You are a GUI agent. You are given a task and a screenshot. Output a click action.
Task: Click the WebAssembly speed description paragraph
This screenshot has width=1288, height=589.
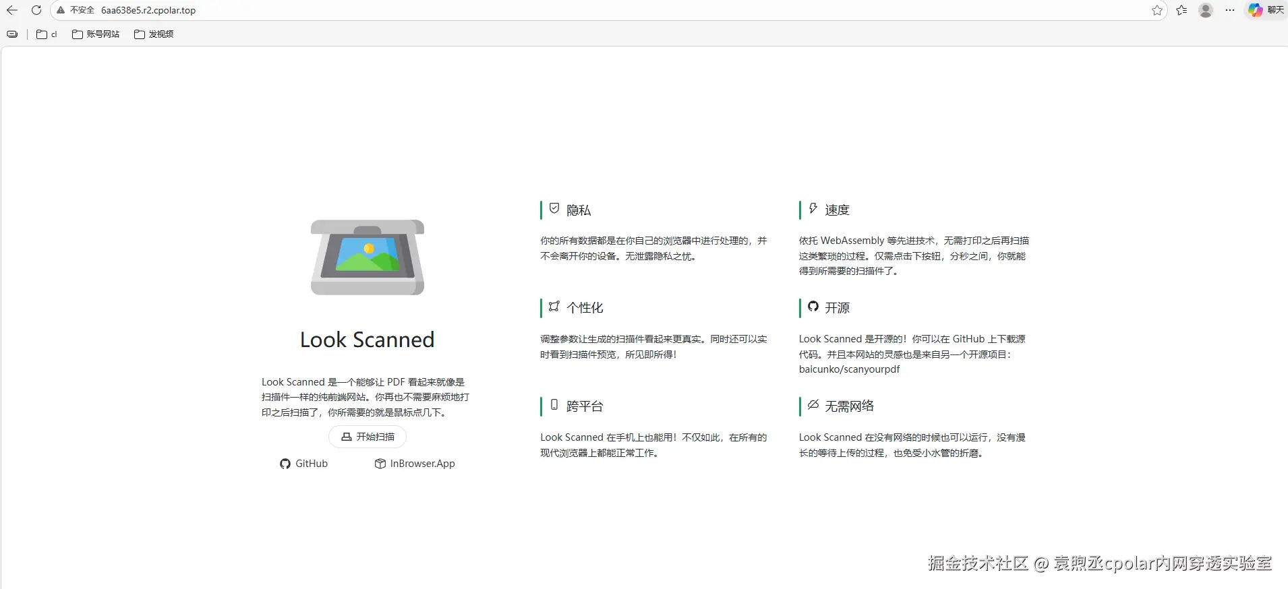pyautogui.click(x=914, y=256)
